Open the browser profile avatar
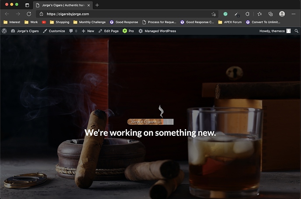 coord(282,14)
